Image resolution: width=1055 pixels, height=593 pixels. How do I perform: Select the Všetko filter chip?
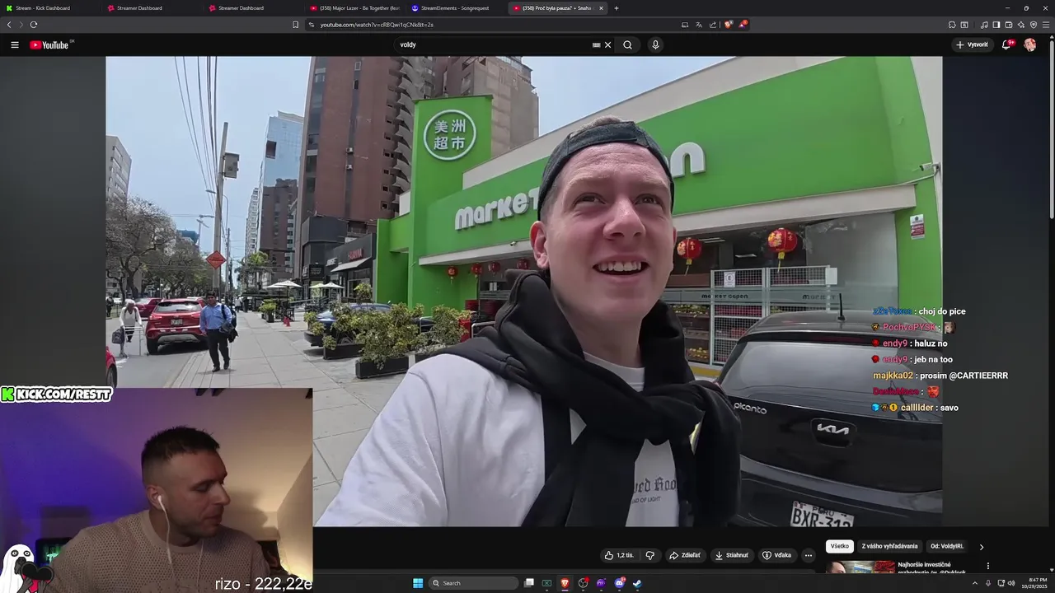click(x=839, y=546)
